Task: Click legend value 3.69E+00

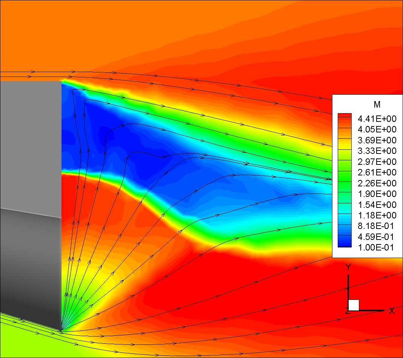Action: (377, 140)
